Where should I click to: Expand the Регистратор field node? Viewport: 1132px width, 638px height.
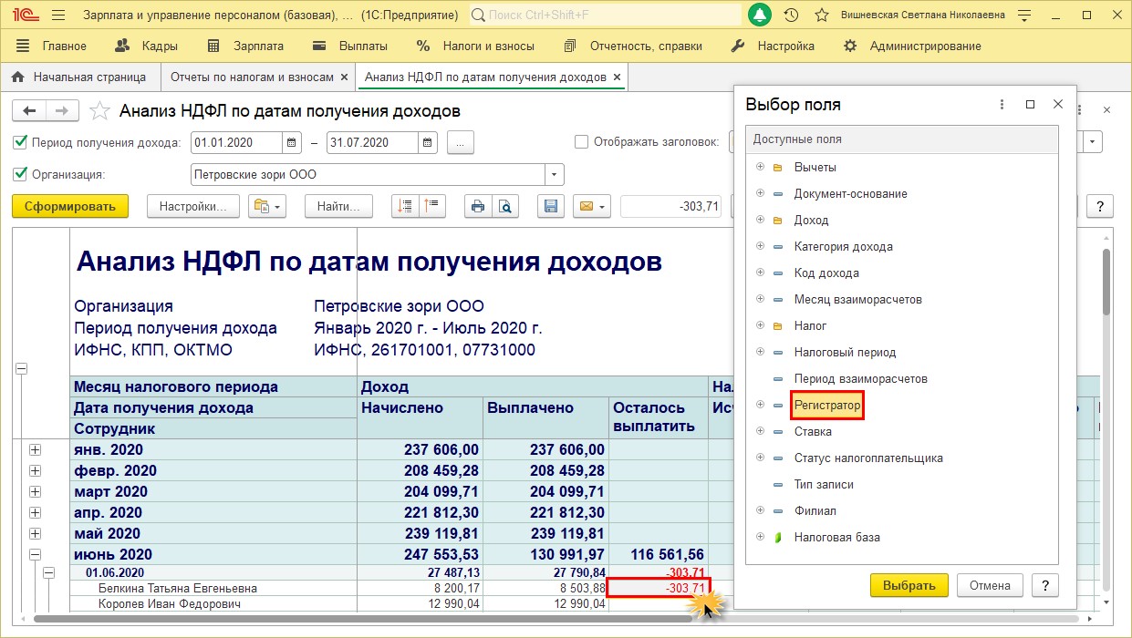tap(760, 405)
